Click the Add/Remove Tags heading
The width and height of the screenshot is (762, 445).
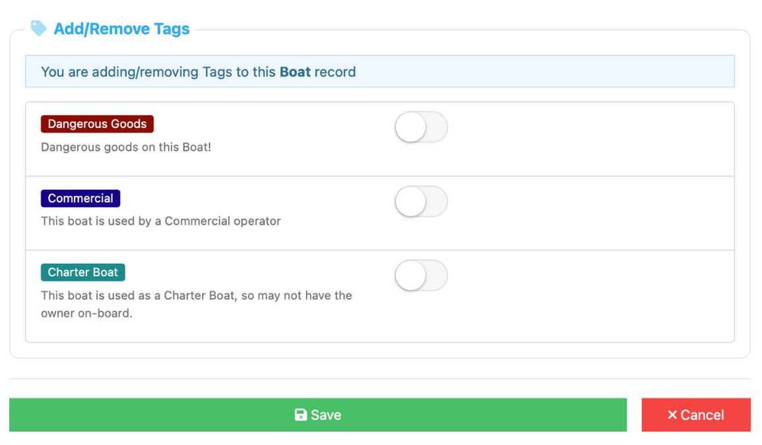(121, 29)
